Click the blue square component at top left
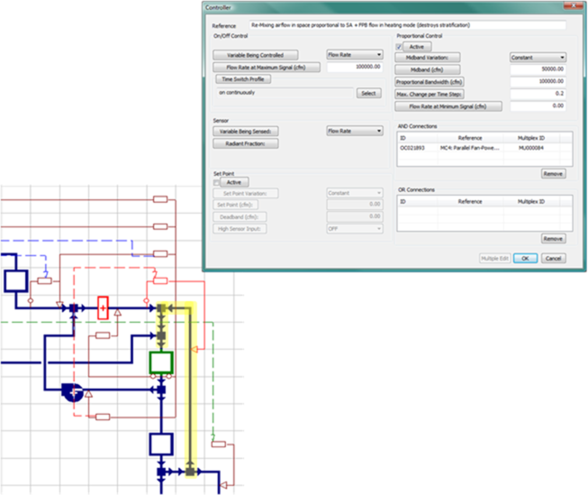The width and height of the screenshot is (588, 495). point(15,280)
